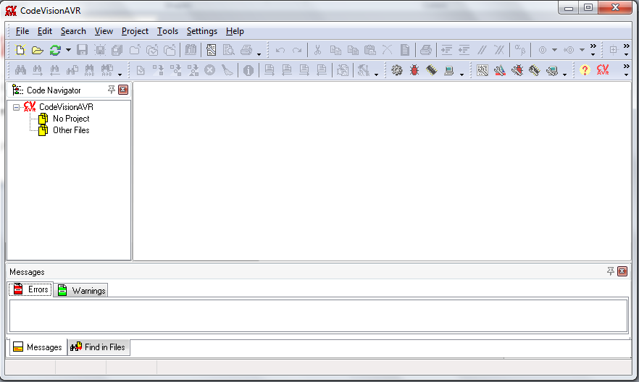Click the red CVAVR about icon in toolbar
The height and width of the screenshot is (382, 639).
tap(603, 70)
